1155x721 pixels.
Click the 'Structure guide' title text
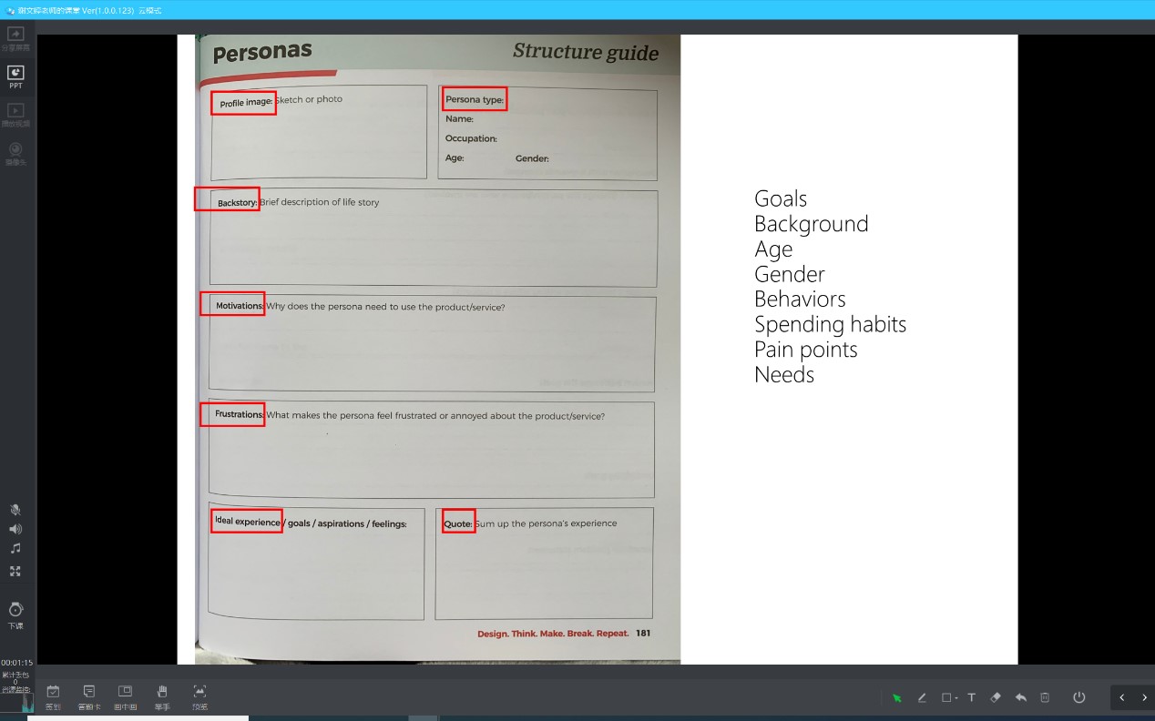click(586, 52)
